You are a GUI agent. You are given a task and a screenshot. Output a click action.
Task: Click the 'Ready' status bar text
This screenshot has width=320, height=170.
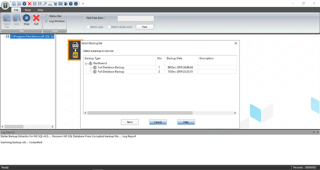pyautogui.click(x=5, y=168)
